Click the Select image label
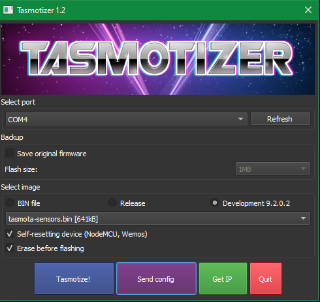The width and height of the screenshot is (320, 302). click(x=21, y=187)
